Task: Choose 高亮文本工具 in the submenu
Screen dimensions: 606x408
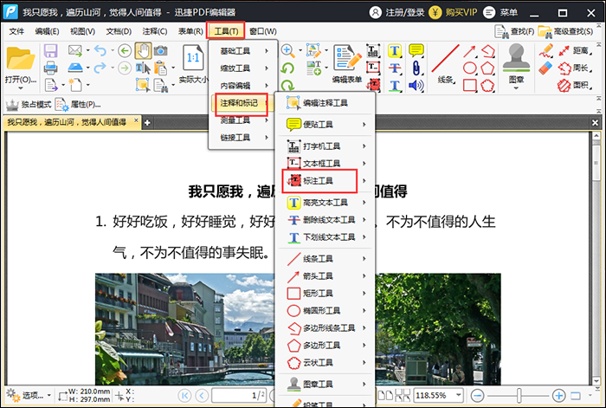Action: tap(326, 202)
